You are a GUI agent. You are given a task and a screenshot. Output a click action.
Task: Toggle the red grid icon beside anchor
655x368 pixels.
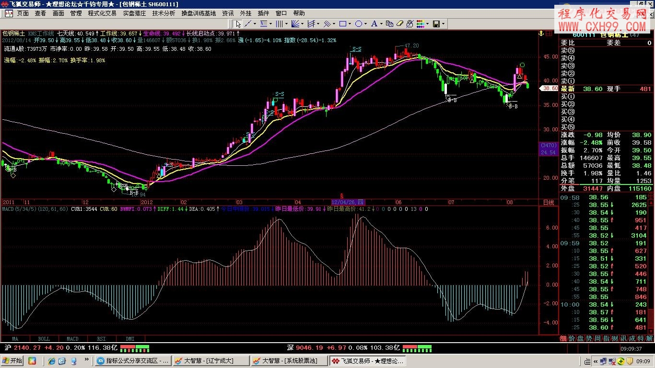(x=549, y=33)
